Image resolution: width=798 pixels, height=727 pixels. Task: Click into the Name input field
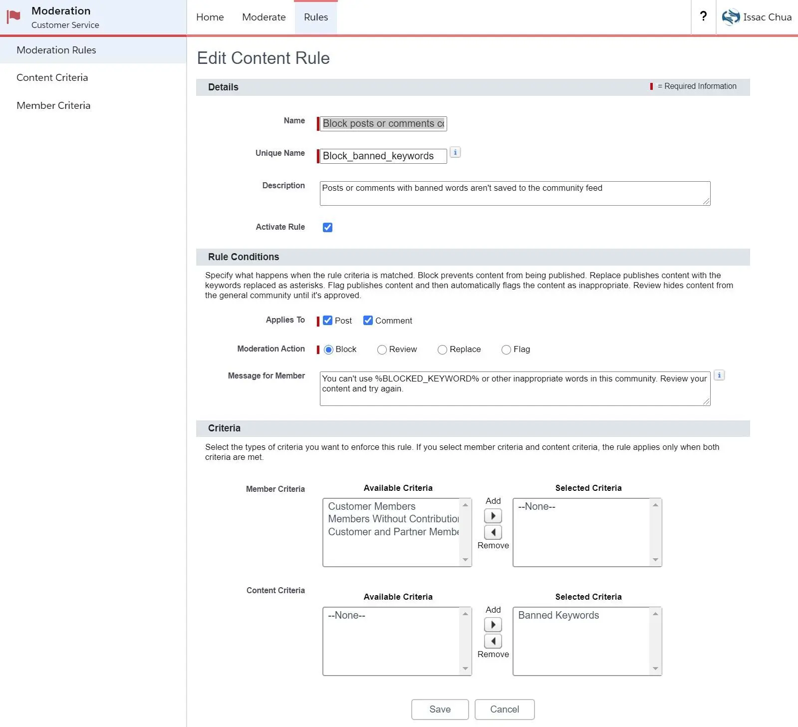[383, 123]
